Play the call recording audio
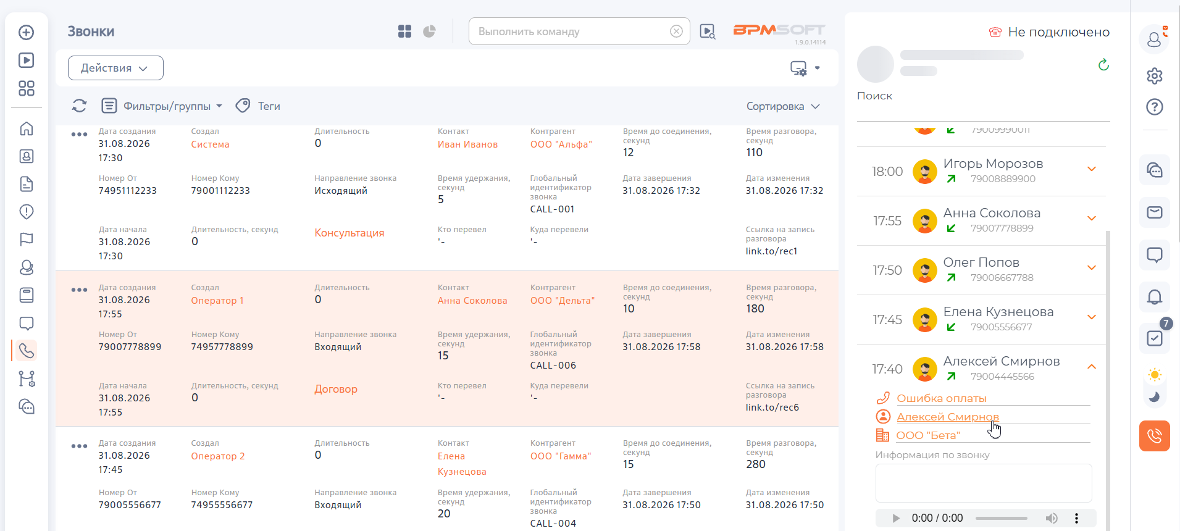Viewport: 1180px width, 531px height. pos(896,518)
